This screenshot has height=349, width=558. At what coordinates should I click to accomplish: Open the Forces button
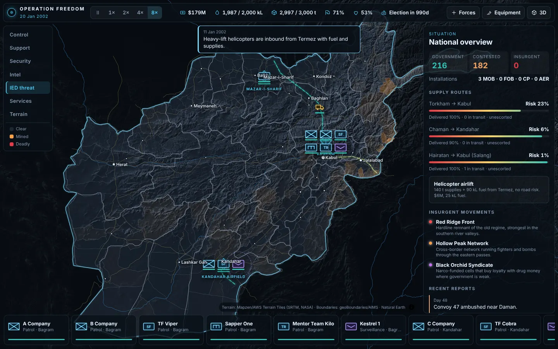[463, 12]
